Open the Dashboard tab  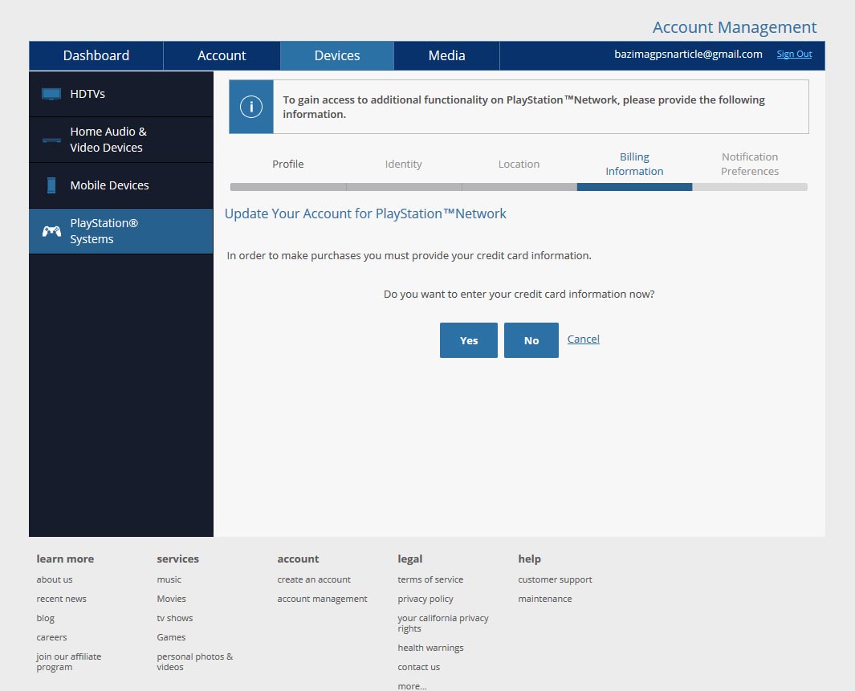96,55
